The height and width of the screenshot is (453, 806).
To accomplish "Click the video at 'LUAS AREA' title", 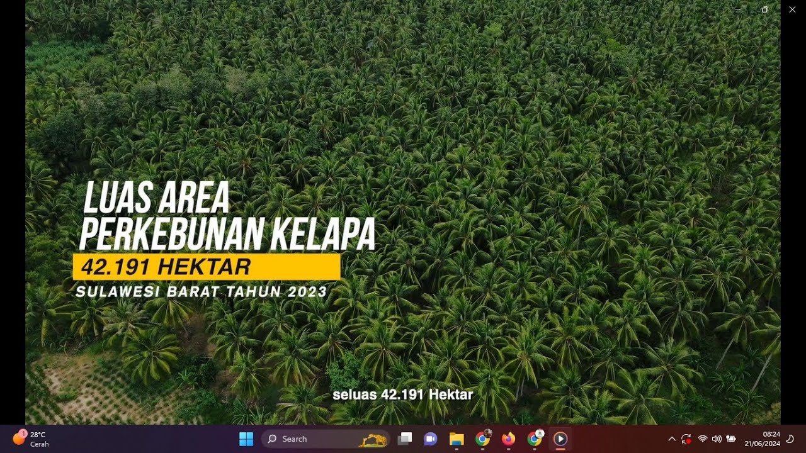I will 157,198.
